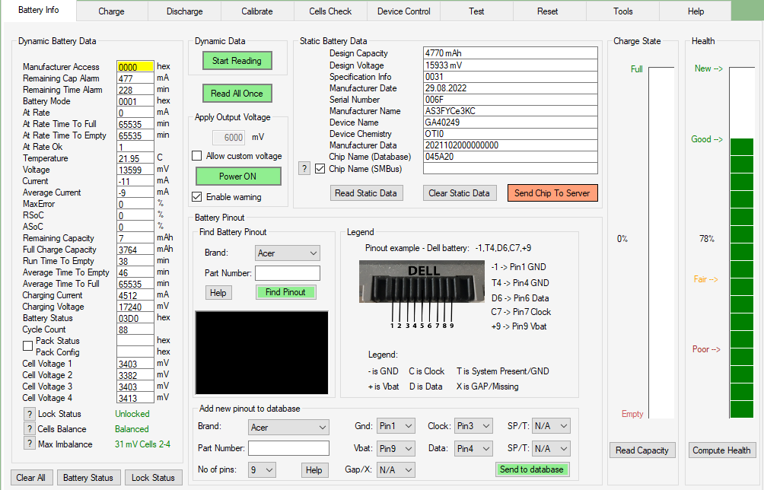Click the Send Chip To Server button
The height and width of the screenshot is (490, 764).
click(x=552, y=193)
